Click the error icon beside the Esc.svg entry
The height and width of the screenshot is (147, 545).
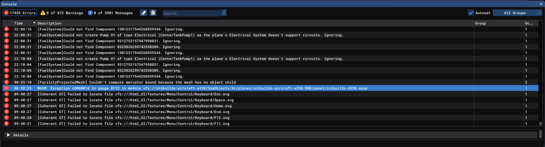coord(7,94)
